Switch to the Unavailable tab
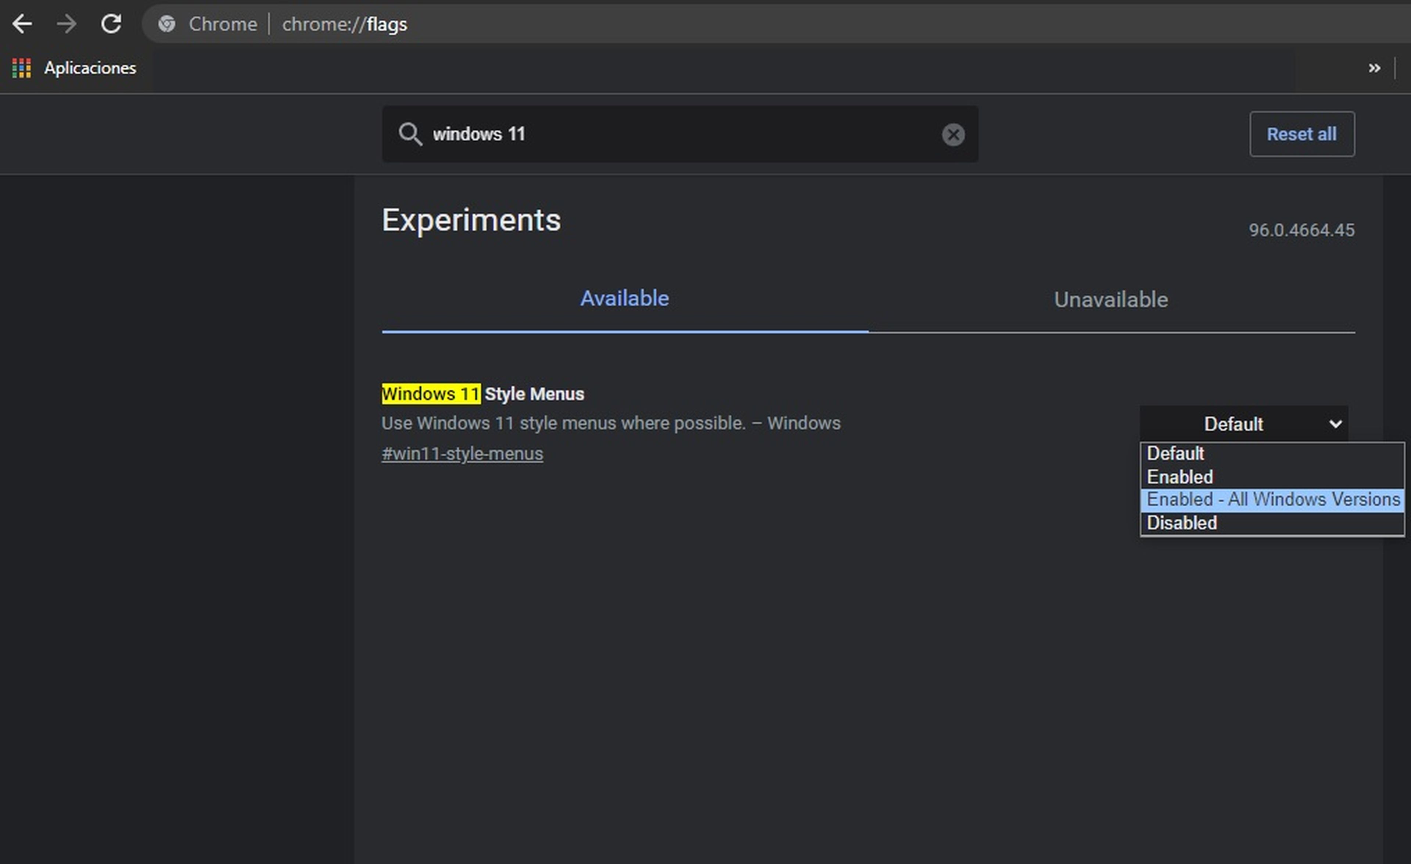 coord(1110,300)
